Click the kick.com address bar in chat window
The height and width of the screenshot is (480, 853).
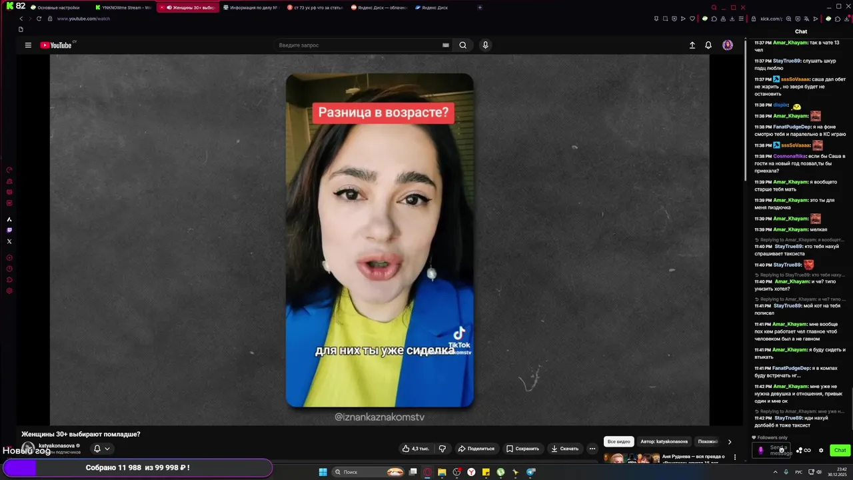(771, 19)
